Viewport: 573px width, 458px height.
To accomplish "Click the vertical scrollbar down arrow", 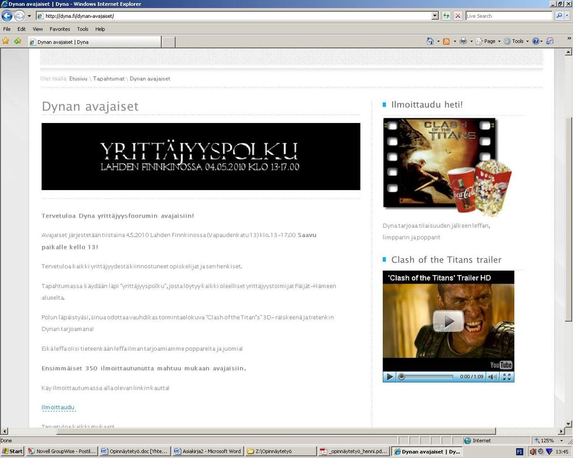I will click(569, 423).
